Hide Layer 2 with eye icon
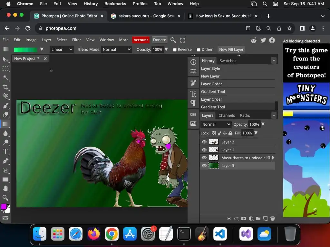The height and width of the screenshot is (247, 330). point(204,142)
